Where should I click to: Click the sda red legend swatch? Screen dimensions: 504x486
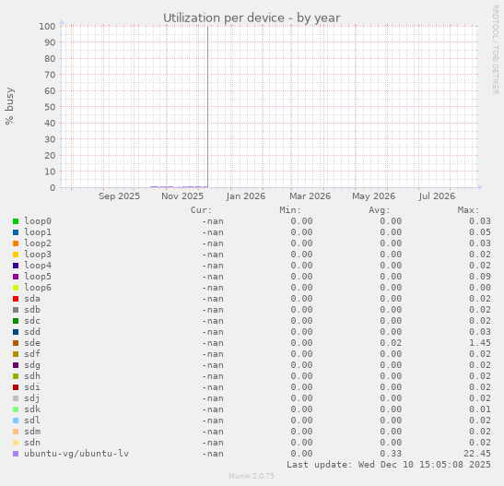click(x=16, y=299)
